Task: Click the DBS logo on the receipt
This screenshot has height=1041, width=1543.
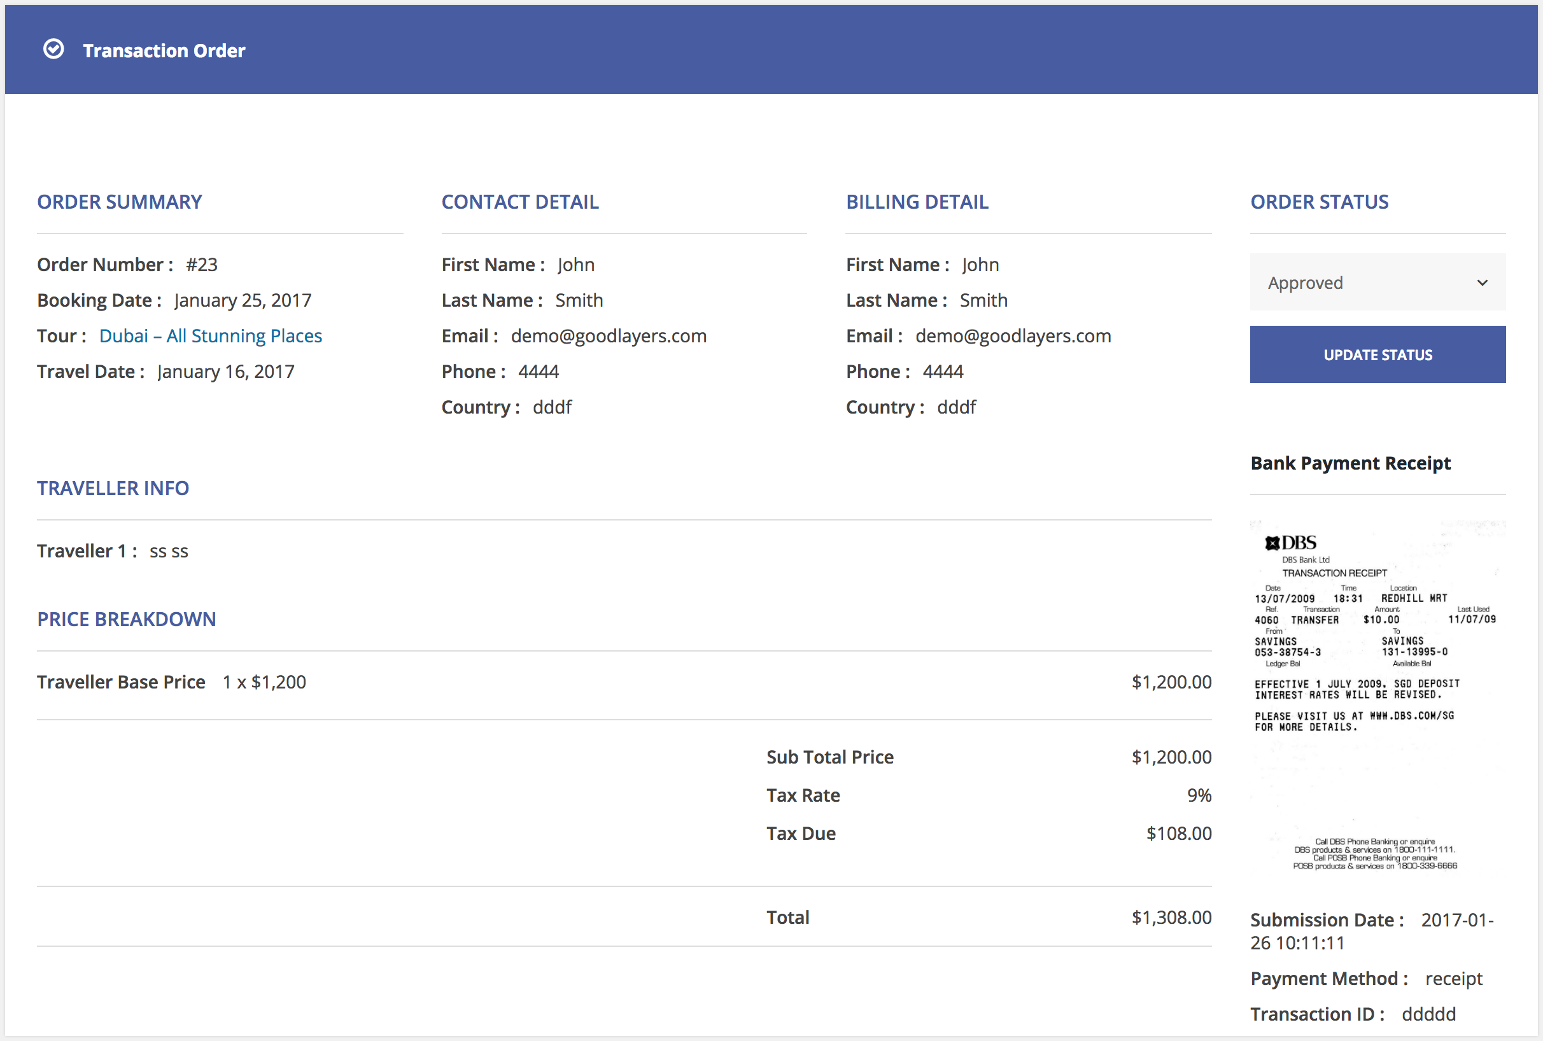Action: click(1290, 543)
